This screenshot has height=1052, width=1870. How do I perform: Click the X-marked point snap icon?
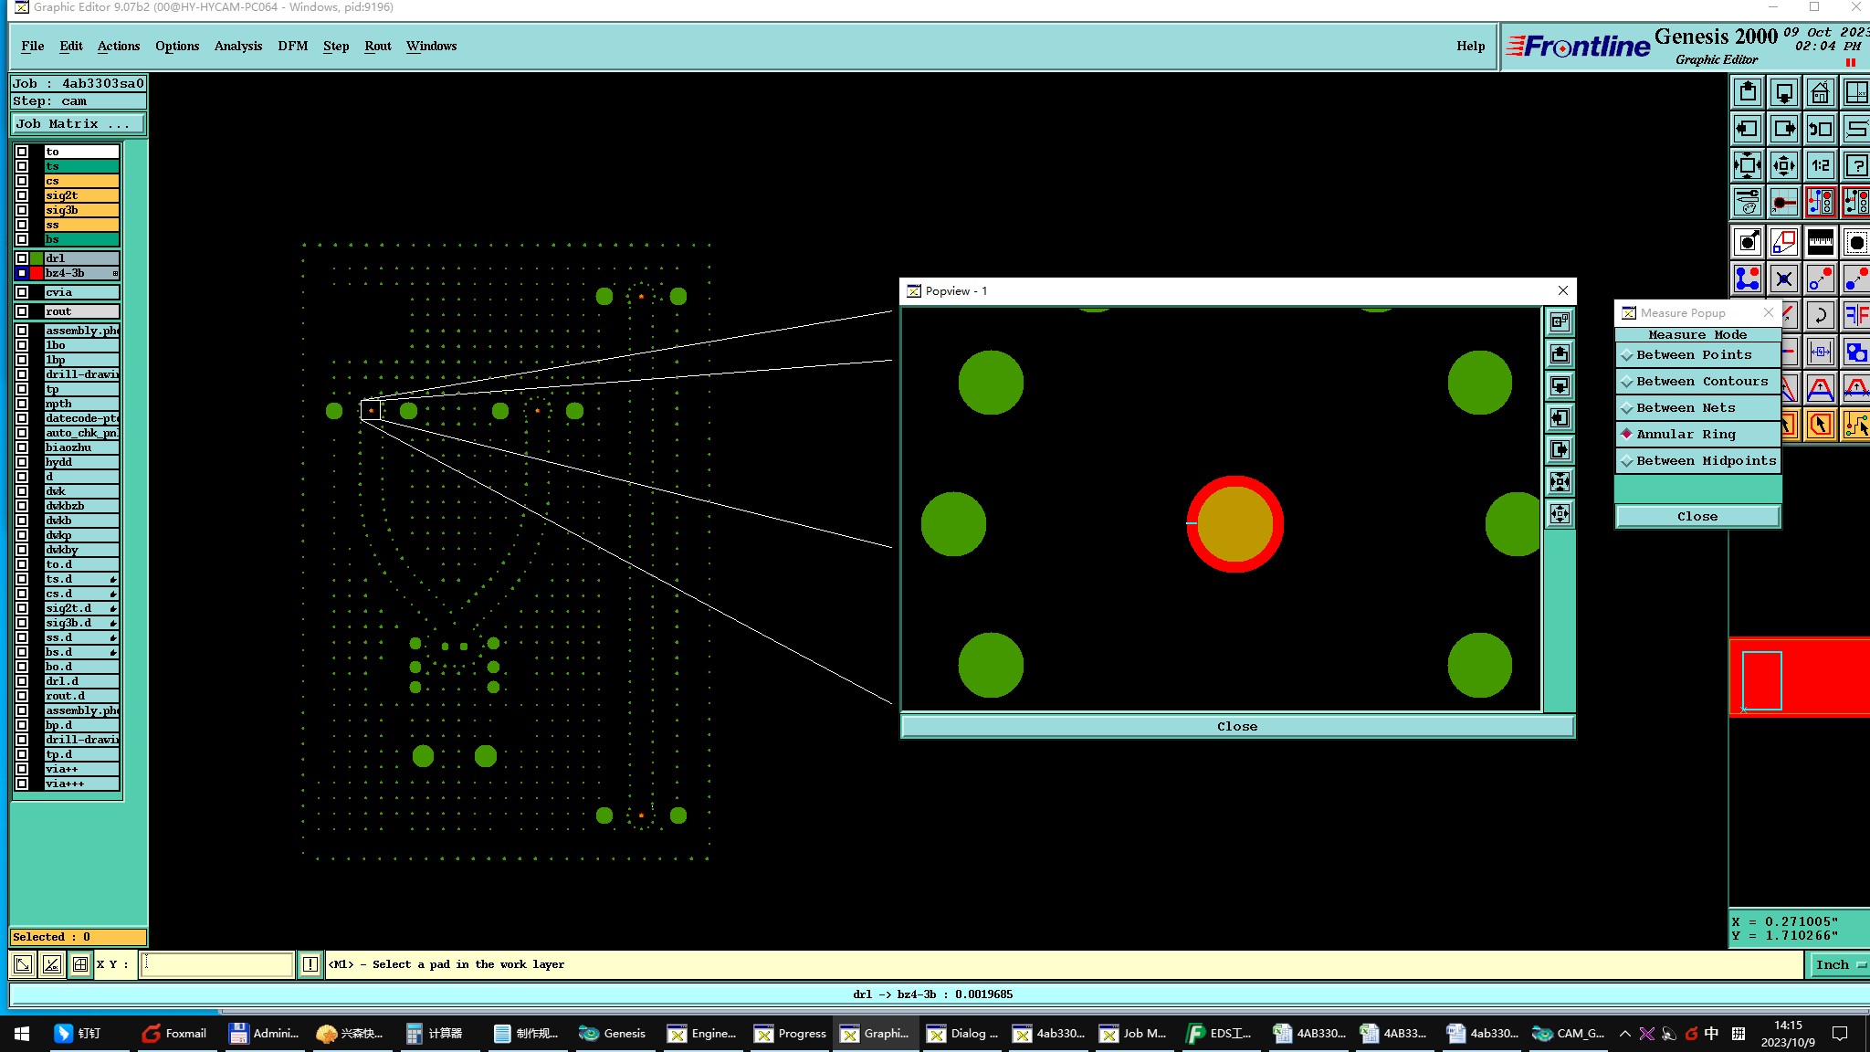(1783, 279)
